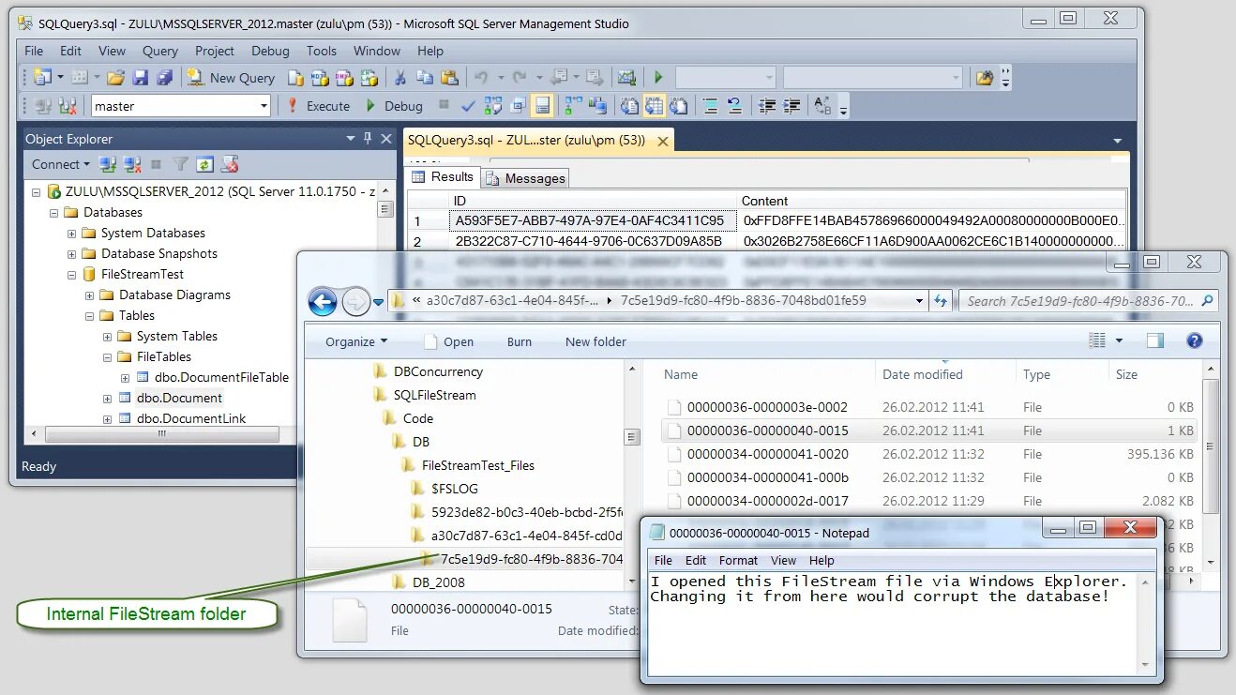The image size is (1236, 695).
Task: Expand the Database Diagrams node
Action: tap(89, 295)
